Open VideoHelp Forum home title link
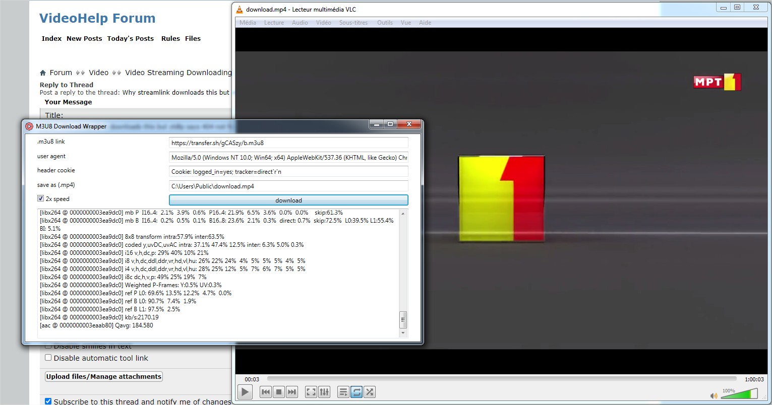 pyautogui.click(x=97, y=19)
